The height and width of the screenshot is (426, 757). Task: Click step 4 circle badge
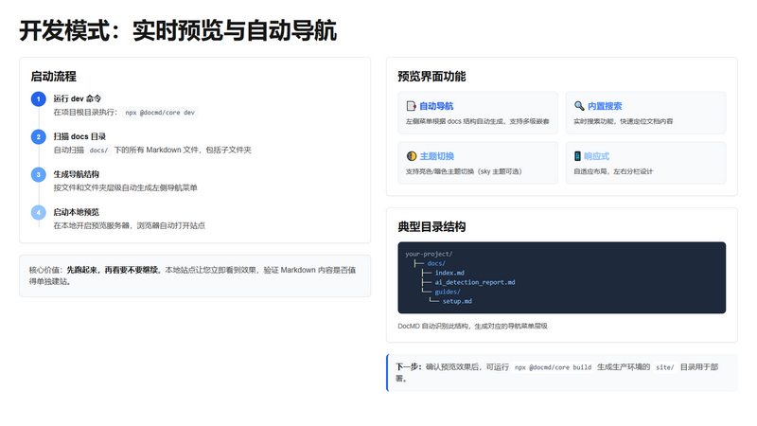pos(39,212)
